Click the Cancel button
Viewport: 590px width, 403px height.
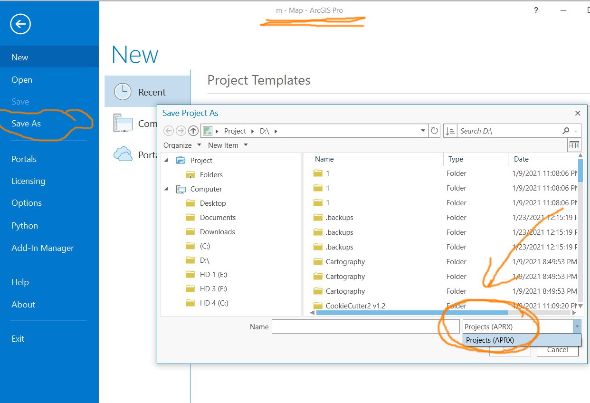click(557, 350)
